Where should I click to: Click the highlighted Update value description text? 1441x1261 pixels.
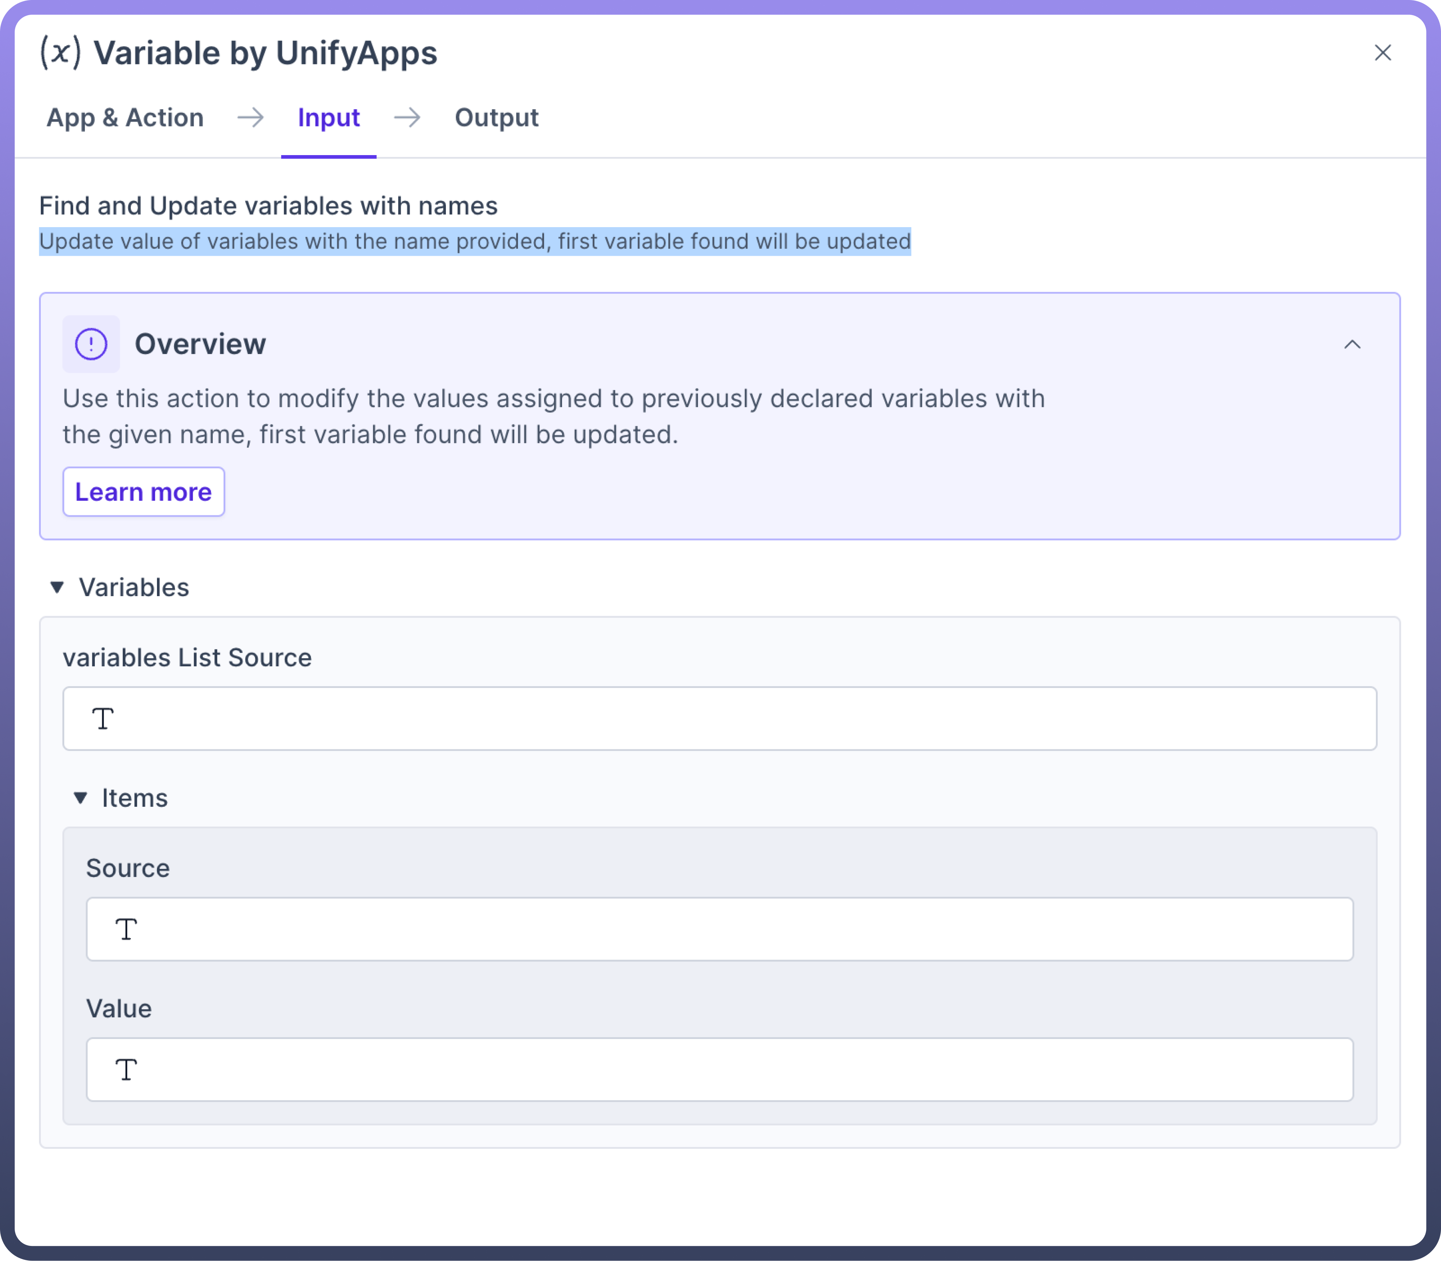(x=475, y=241)
